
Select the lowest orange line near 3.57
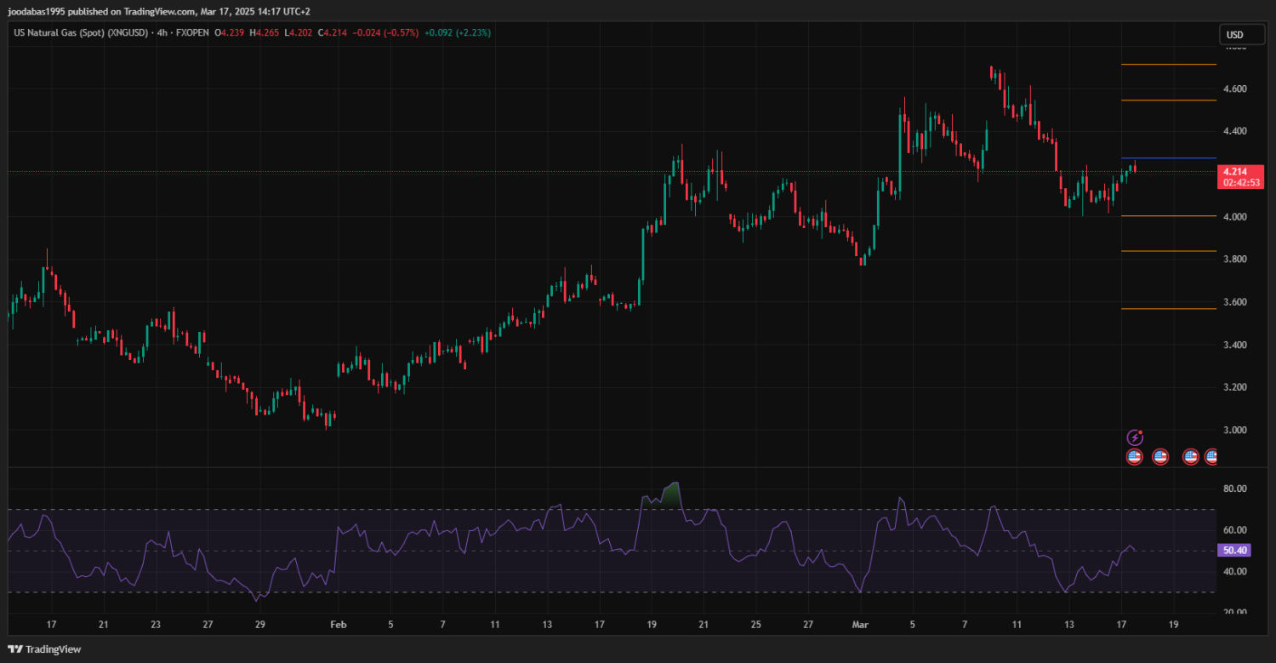click(1168, 309)
